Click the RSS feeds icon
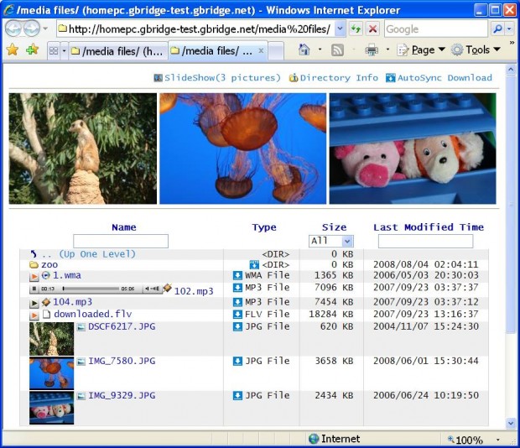Viewport: 520px width, 448px height. click(x=337, y=50)
